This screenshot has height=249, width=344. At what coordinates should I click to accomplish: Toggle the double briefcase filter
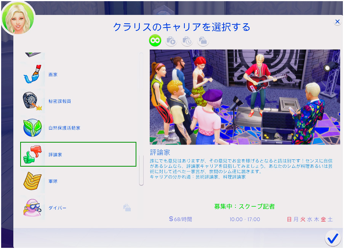click(203, 40)
